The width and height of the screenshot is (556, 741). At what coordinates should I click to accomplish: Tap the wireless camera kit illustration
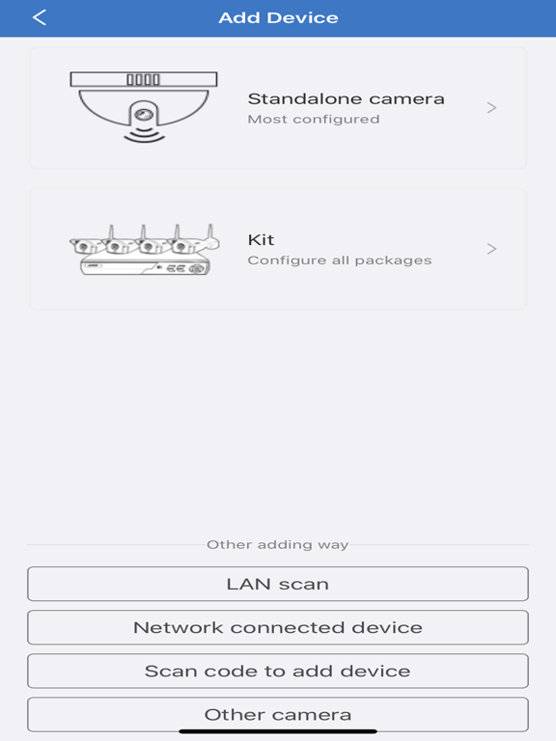145,250
